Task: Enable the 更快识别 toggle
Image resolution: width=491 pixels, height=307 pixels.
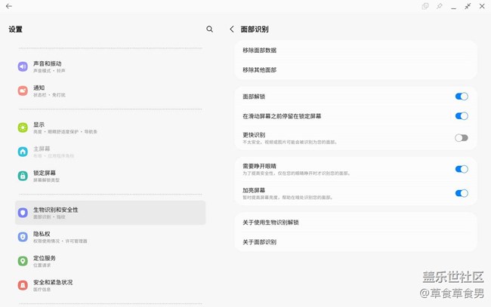Action: [461, 138]
